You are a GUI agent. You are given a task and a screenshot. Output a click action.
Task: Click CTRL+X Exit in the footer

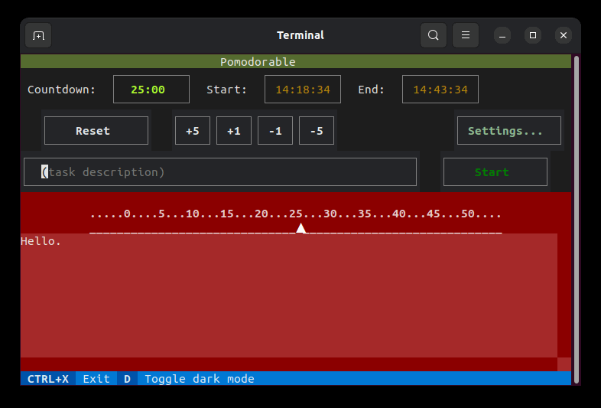[x=69, y=379]
